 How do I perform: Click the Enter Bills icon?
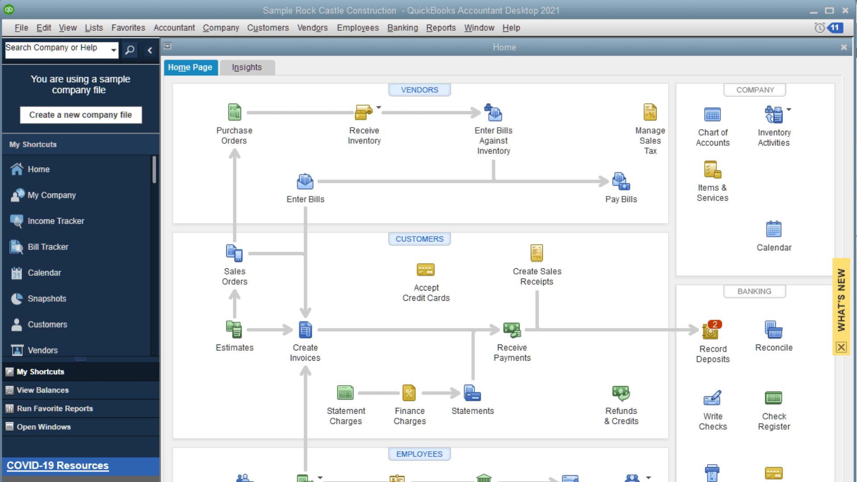click(305, 182)
